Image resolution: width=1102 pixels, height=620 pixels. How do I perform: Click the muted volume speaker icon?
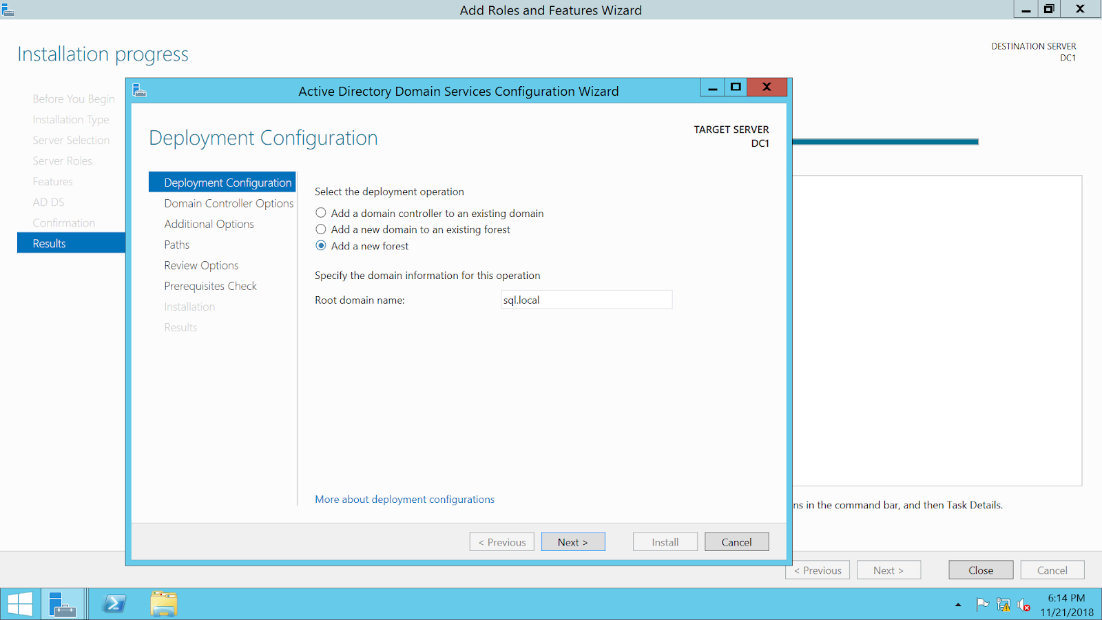(1024, 604)
